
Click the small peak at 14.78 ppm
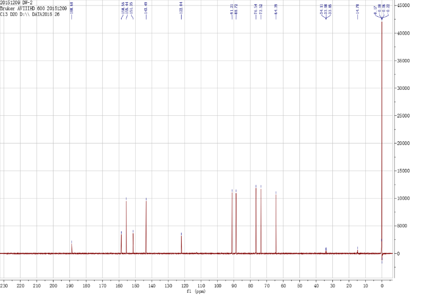click(x=358, y=252)
